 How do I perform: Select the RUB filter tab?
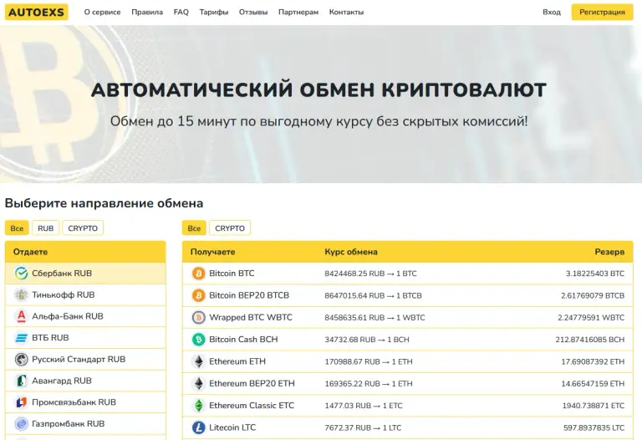point(45,228)
